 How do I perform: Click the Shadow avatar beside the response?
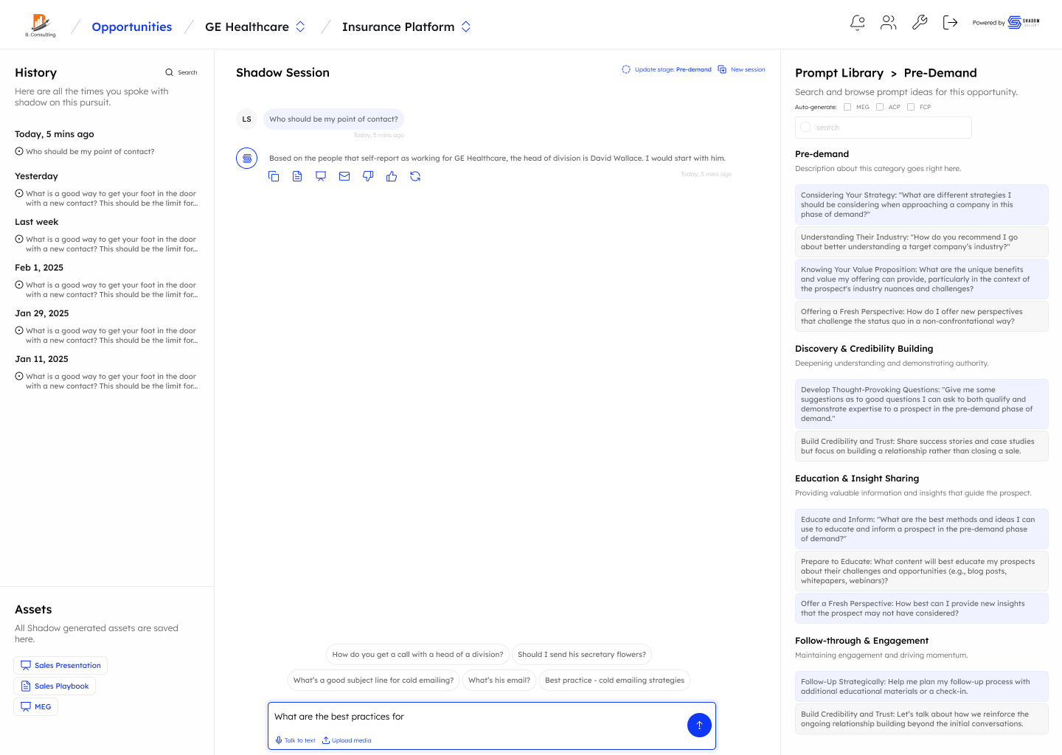pos(246,158)
